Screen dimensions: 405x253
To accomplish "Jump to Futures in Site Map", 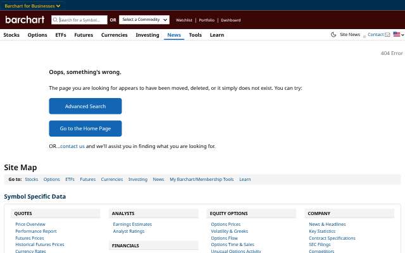I will tap(87, 180).
